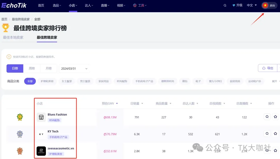Open the date picker 2024/03/31
The image size is (280, 159).
(74, 68)
